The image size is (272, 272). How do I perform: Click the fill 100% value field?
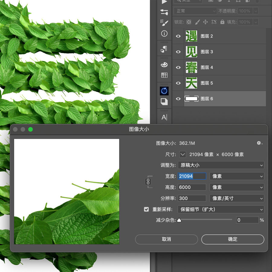[245, 22]
